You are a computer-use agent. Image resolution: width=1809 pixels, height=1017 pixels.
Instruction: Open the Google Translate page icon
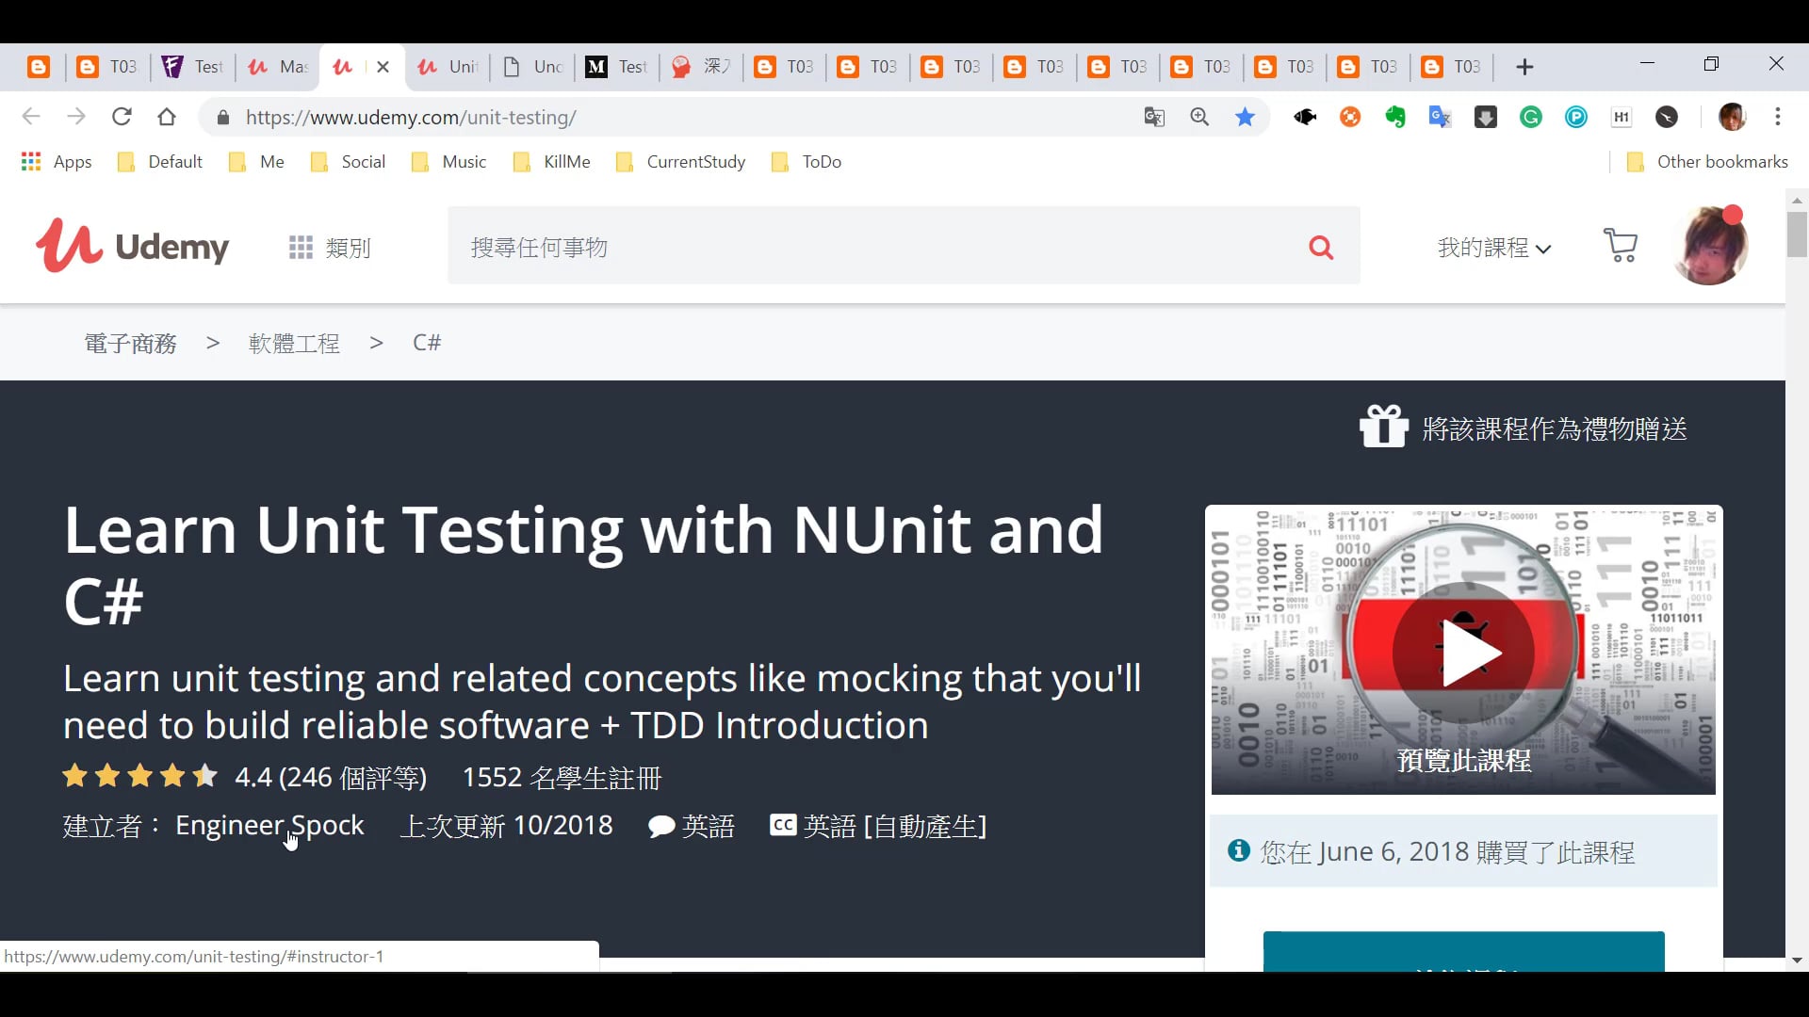1154,117
